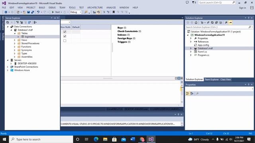Open the dropdown arrow beside the Start button
The height and width of the screenshot is (143, 255).
tap(61, 12)
